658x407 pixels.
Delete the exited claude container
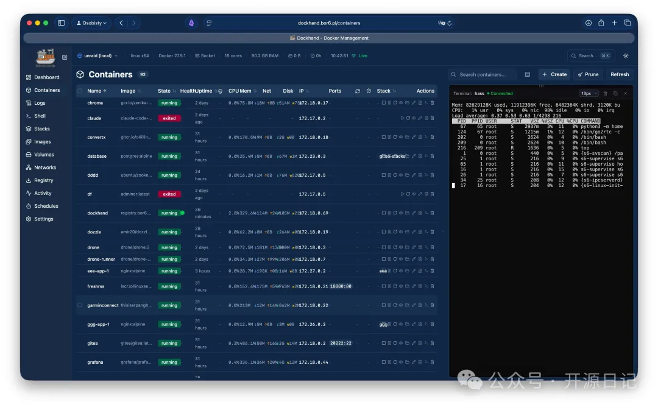[432, 118]
